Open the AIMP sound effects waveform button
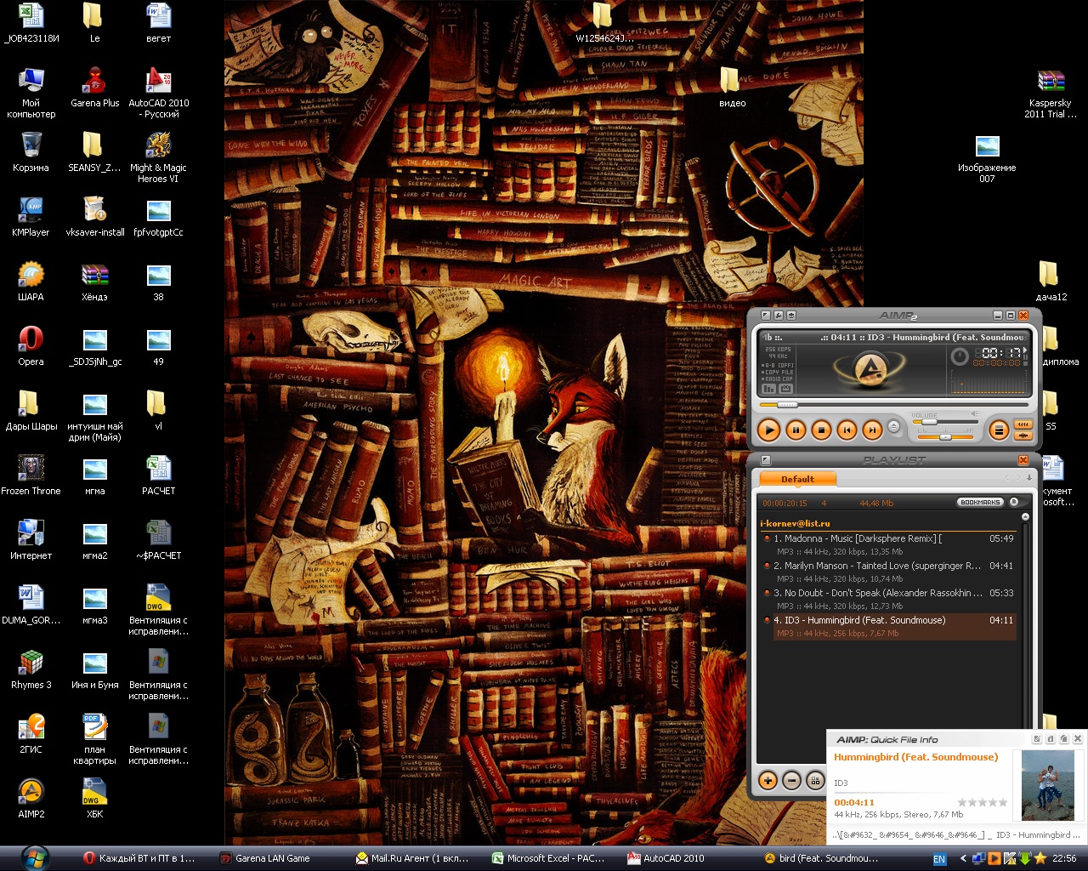Viewport: 1088px width, 871px height. (x=1023, y=436)
